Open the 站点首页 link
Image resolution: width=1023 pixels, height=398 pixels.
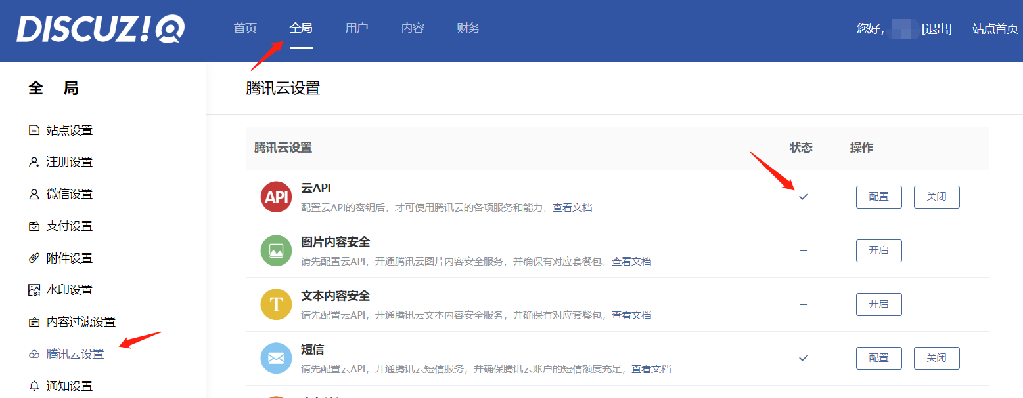tap(995, 28)
